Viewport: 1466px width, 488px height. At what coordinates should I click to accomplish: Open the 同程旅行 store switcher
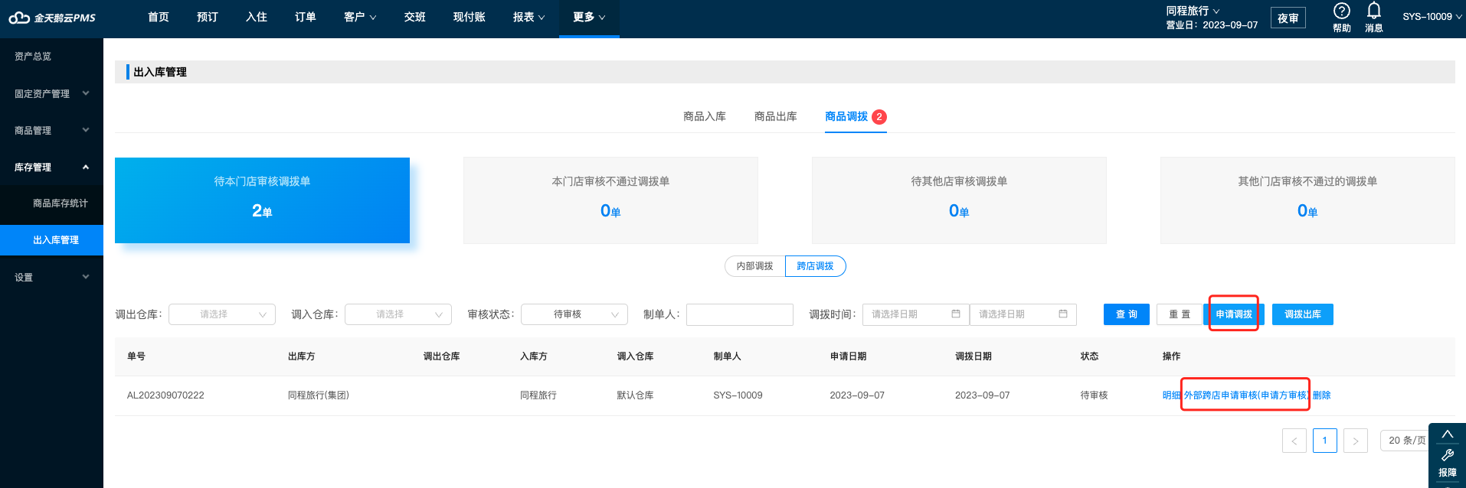[x=1193, y=11]
